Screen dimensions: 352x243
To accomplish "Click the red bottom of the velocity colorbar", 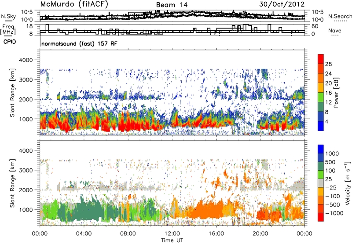I will pos(321,217).
